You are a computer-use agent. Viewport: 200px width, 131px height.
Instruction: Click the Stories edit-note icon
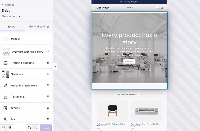tap(5, 108)
